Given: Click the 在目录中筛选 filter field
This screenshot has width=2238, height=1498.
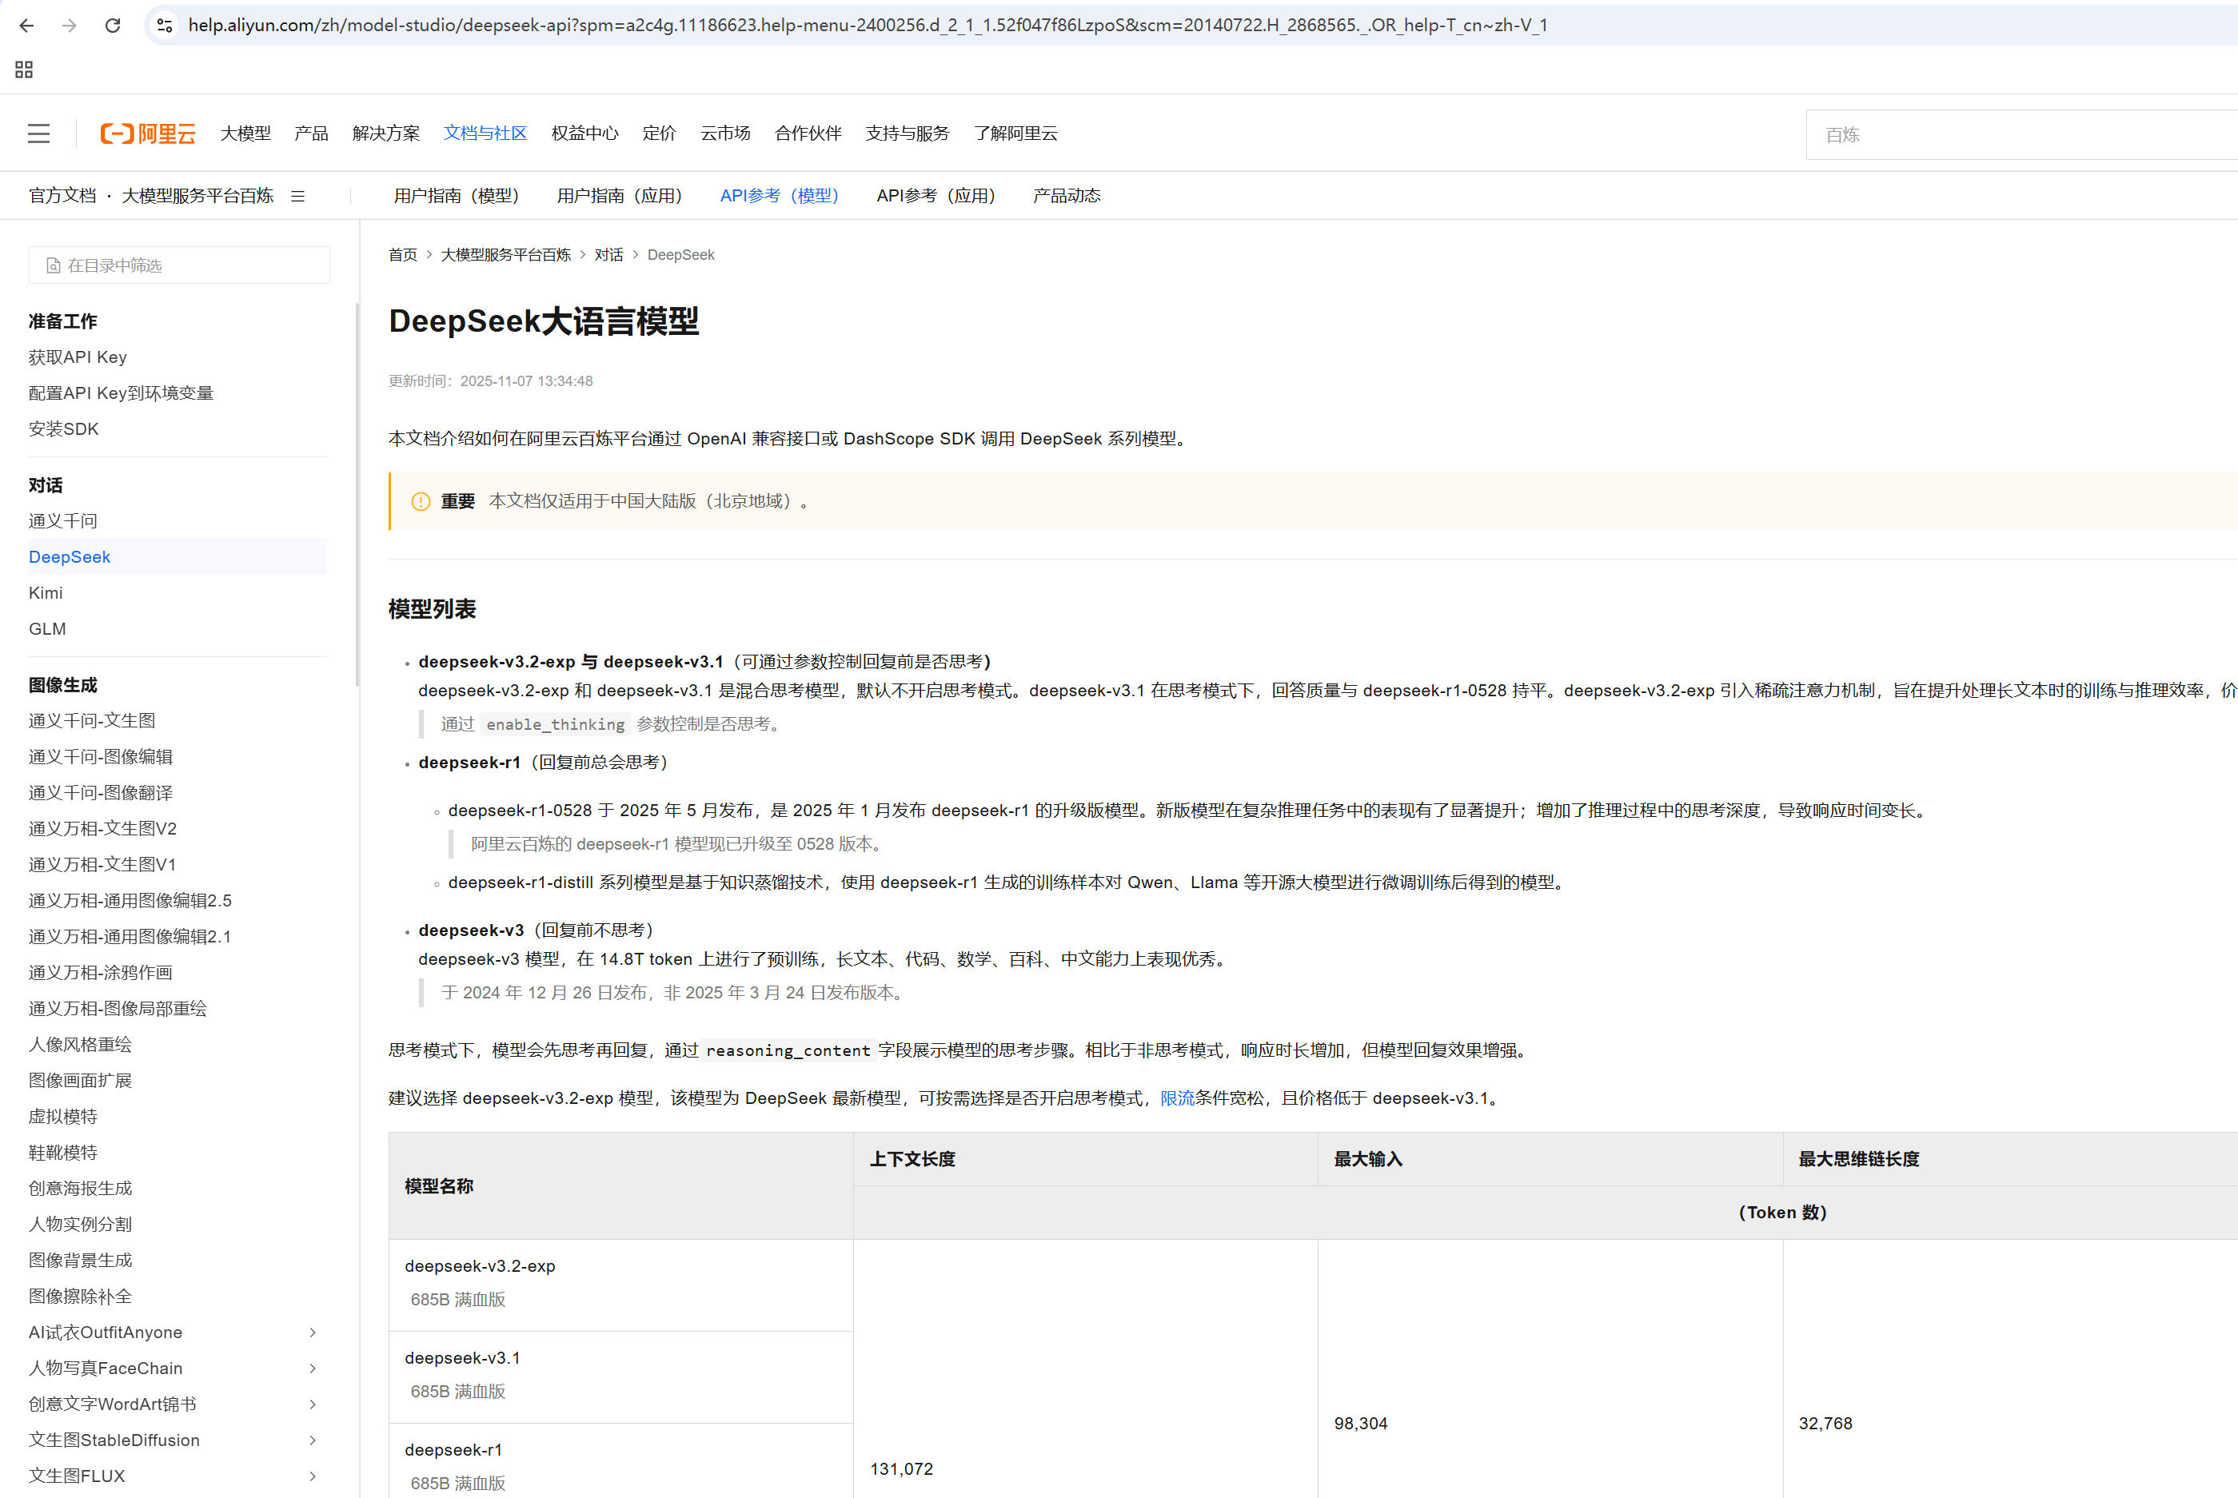Looking at the screenshot, I should (x=180, y=265).
